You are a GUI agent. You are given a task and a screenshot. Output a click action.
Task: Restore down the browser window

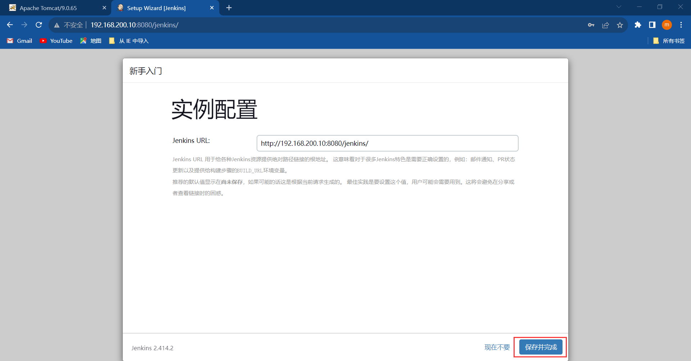coord(660,7)
